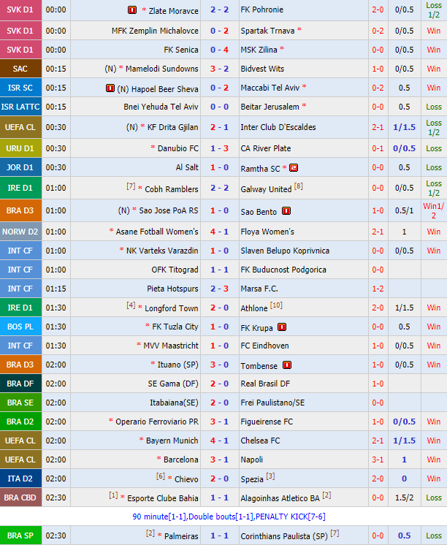Click Spezia team name
This screenshot has height=545, width=447.
click(x=252, y=479)
